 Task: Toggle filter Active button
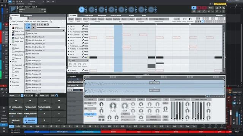coord(125,114)
